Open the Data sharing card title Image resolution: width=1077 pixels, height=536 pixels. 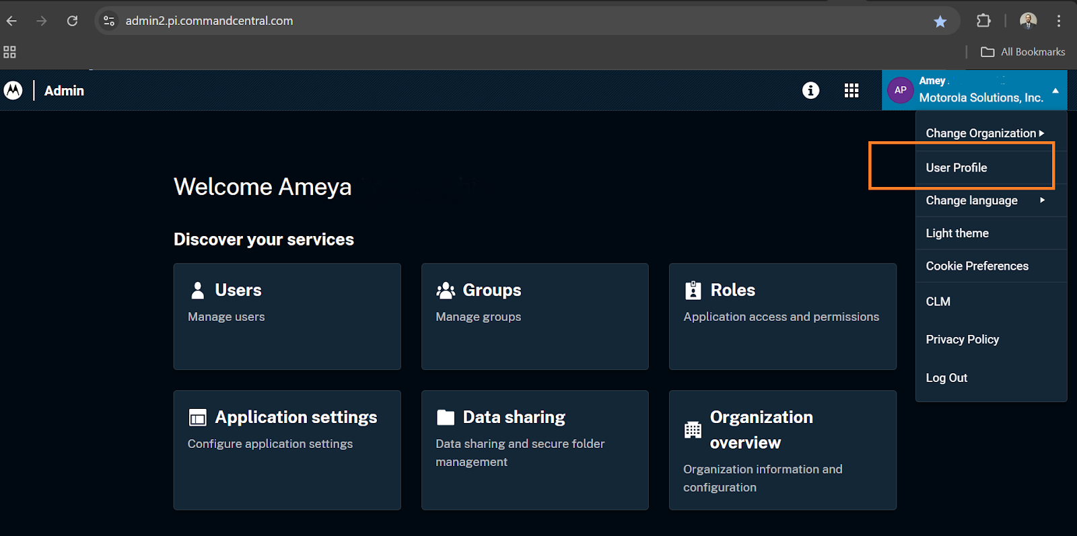point(514,417)
